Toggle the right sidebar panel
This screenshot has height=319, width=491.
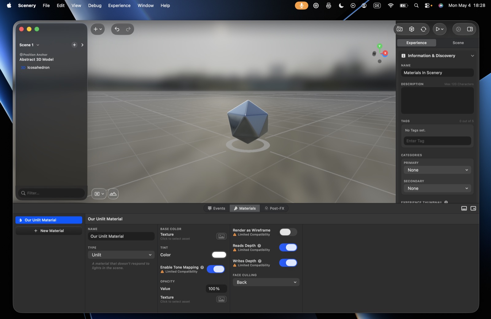pos(470,29)
